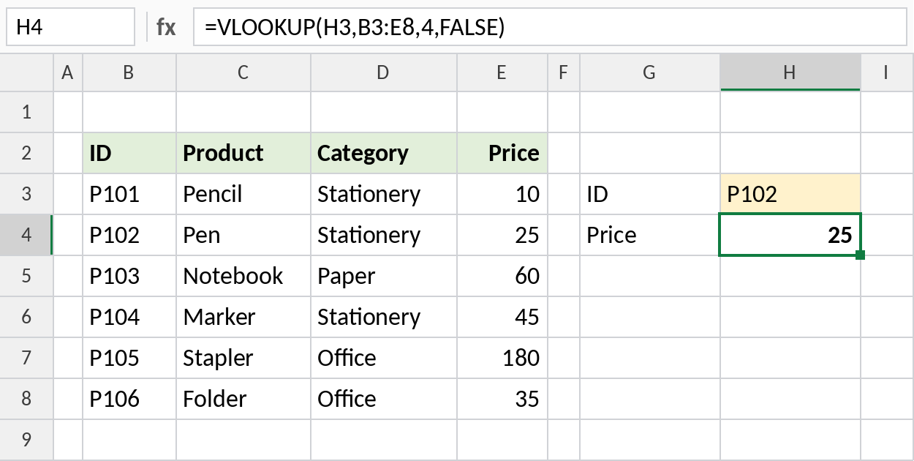Select row 8 header

point(27,399)
